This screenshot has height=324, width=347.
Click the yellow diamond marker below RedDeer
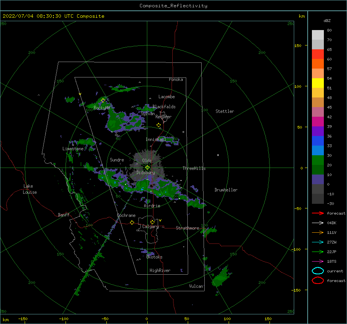158,125
